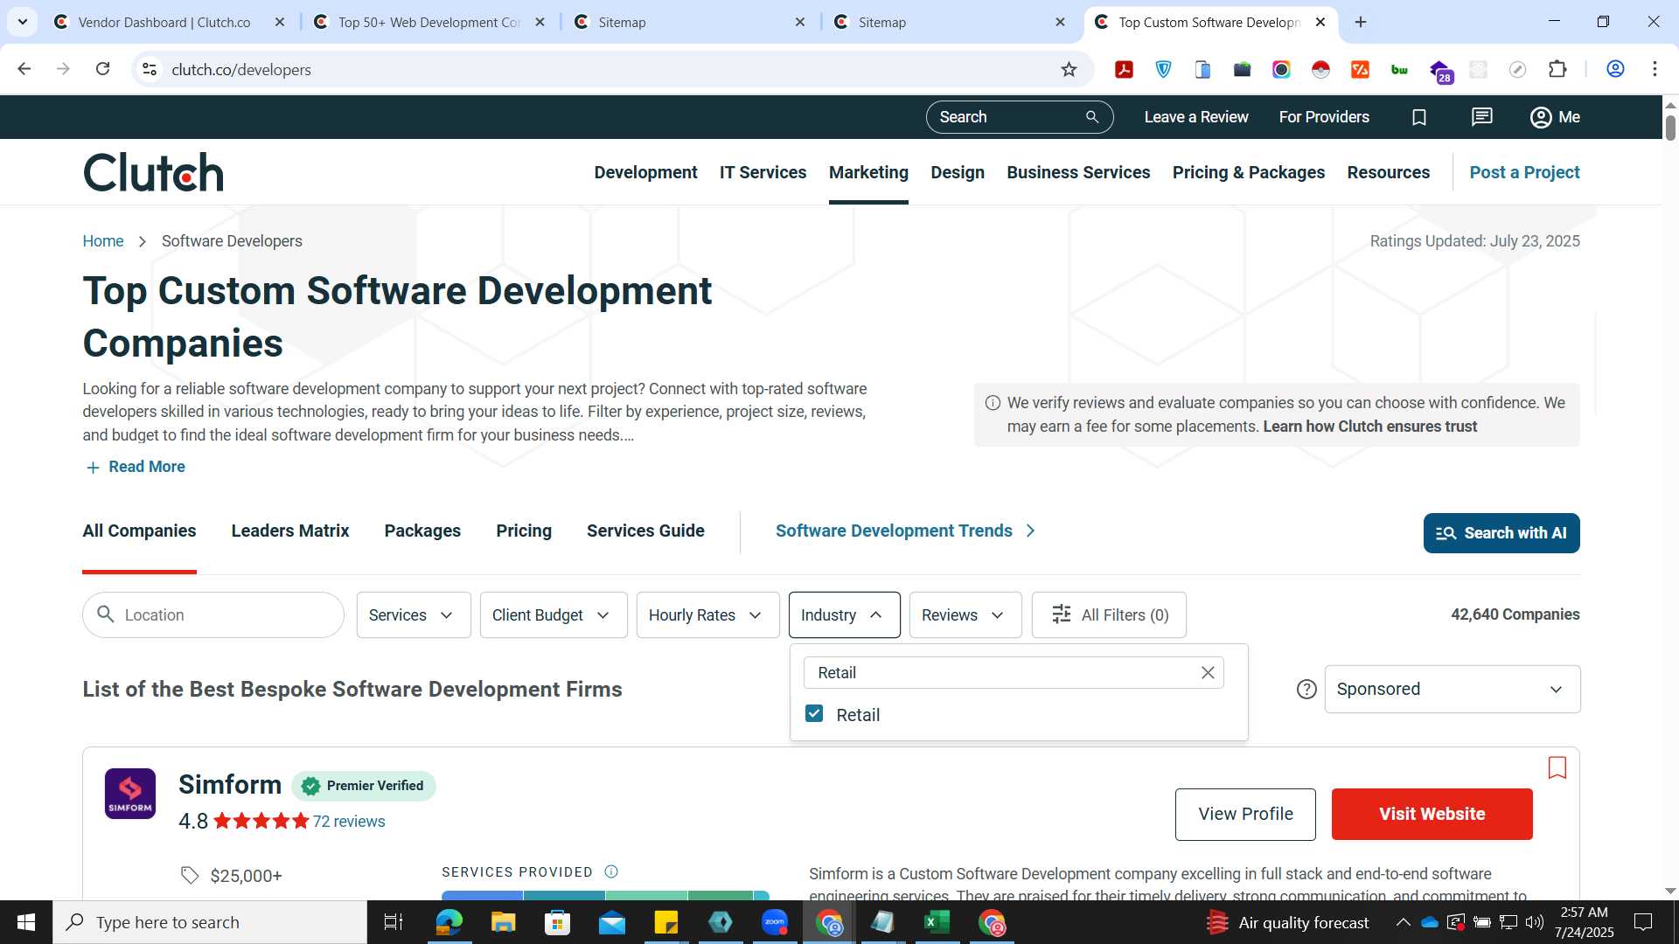Image resolution: width=1679 pixels, height=944 pixels.
Task: Collapse the Industry filter dropdown
Action: 844,615
